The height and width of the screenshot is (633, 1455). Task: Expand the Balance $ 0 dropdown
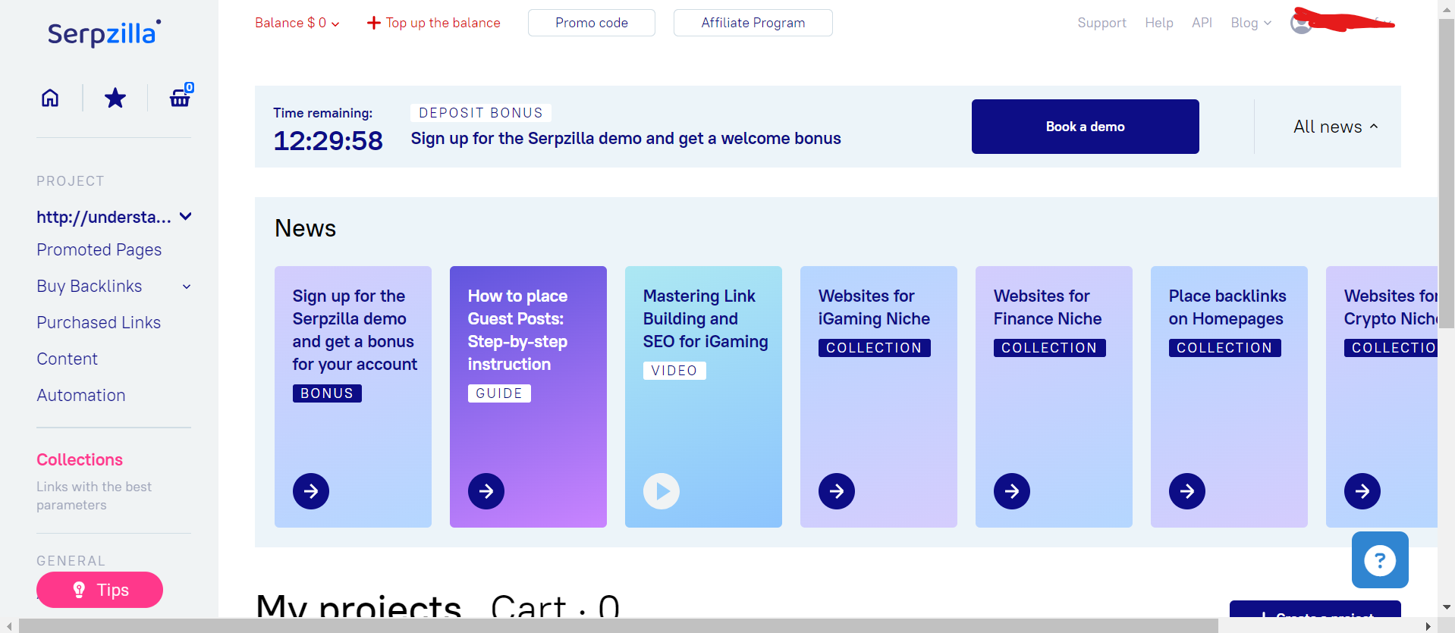297,23
